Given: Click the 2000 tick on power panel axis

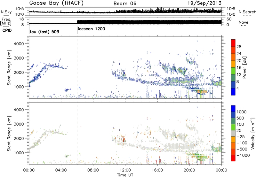Looking at the screenshot, I should pos(19,72).
